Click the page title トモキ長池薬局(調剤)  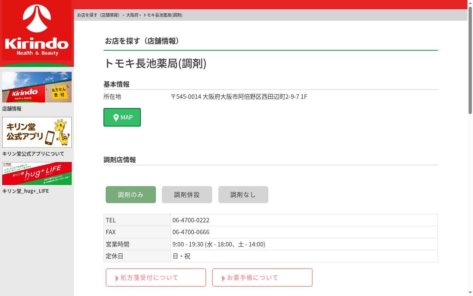155,63
